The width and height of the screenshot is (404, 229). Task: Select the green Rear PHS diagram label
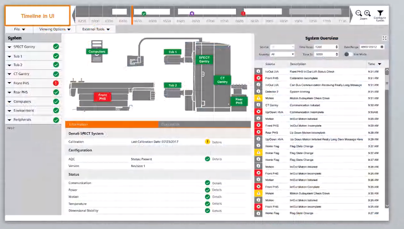click(239, 101)
